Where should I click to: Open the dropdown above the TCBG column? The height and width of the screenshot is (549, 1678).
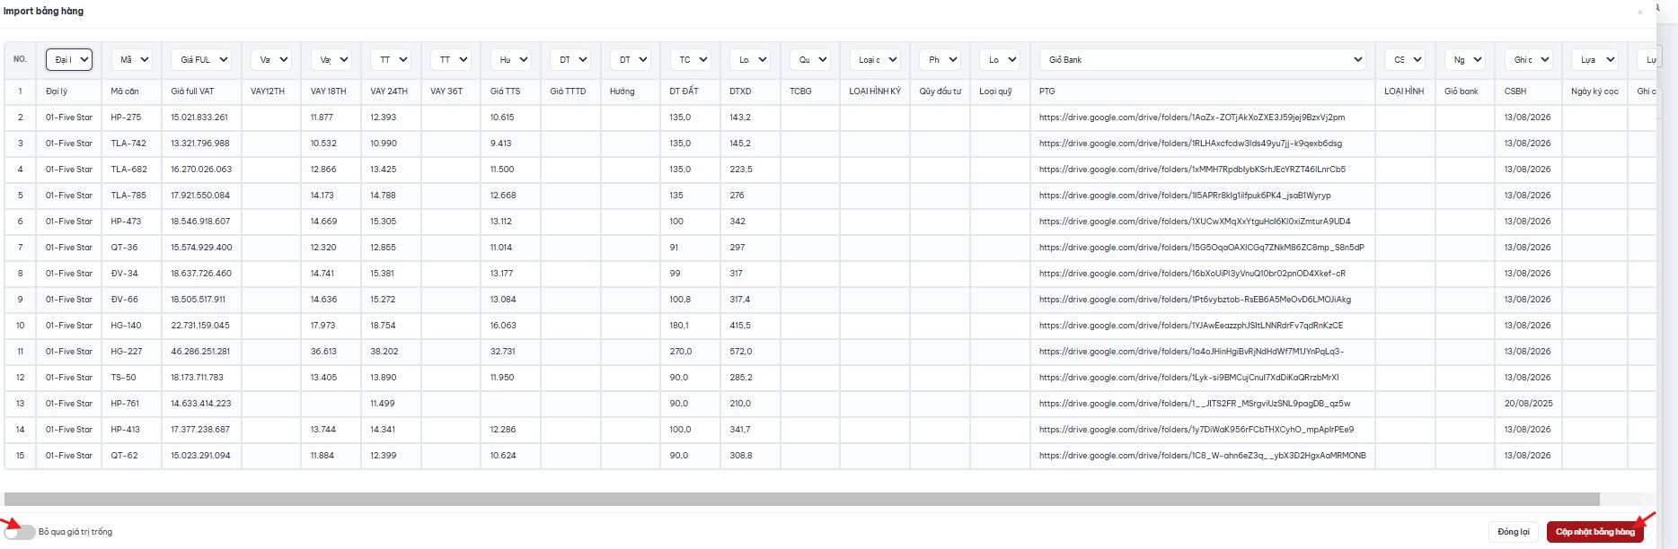[810, 59]
